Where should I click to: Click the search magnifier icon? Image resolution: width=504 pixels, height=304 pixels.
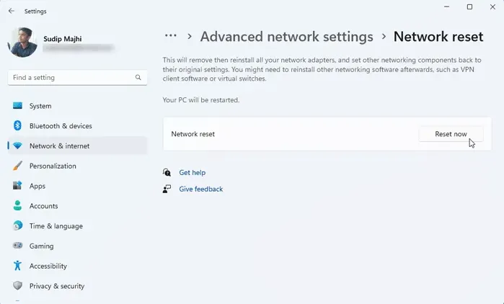coord(138,77)
